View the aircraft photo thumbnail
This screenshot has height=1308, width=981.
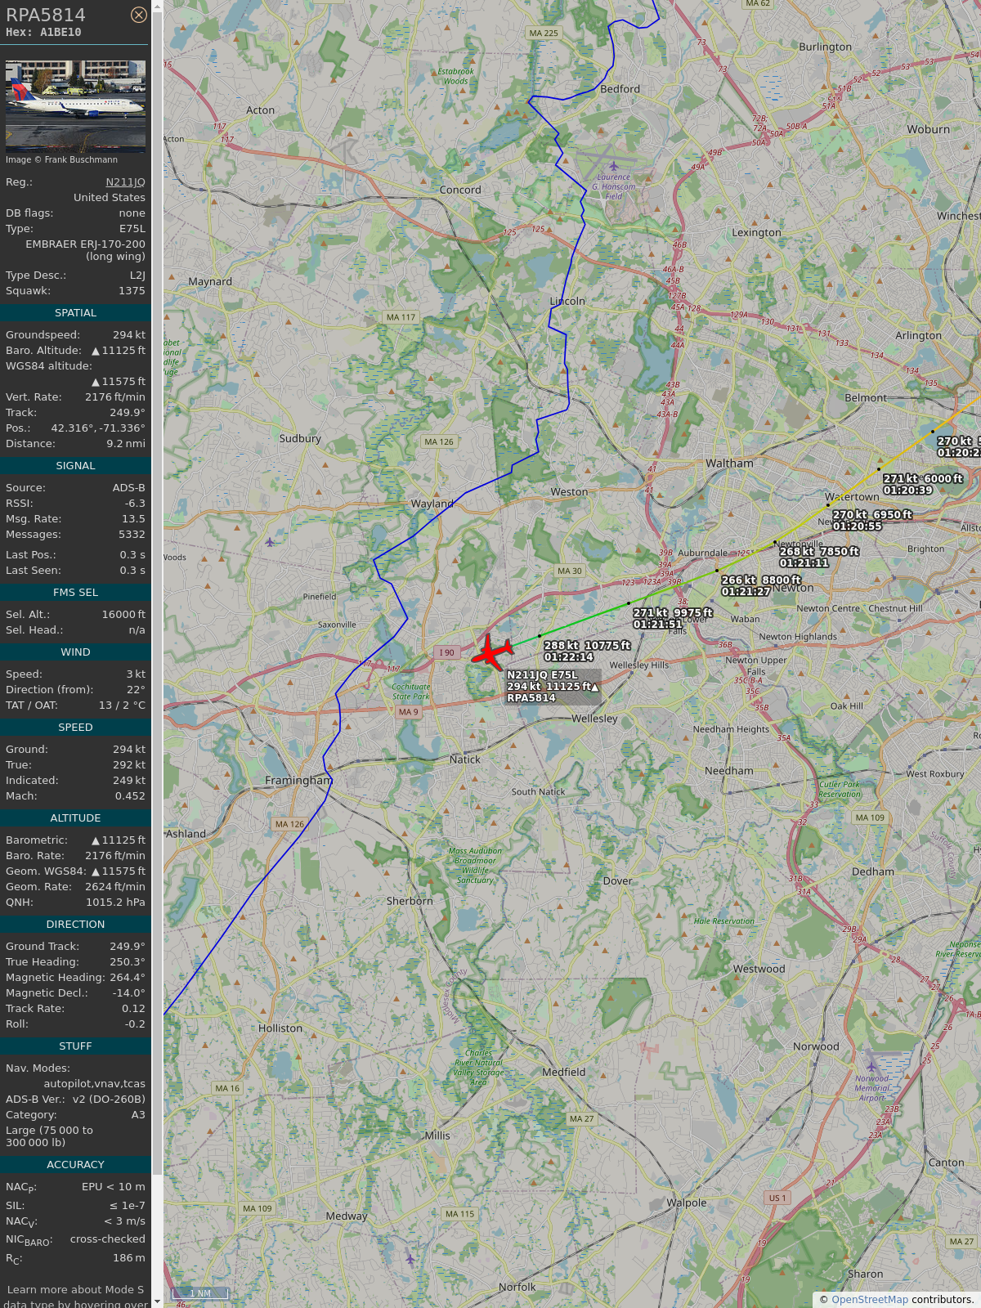(75, 105)
